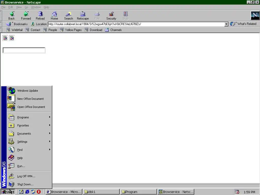Open the Go menu
This screenshot has width=260, height=195.
tap(26, 7)
